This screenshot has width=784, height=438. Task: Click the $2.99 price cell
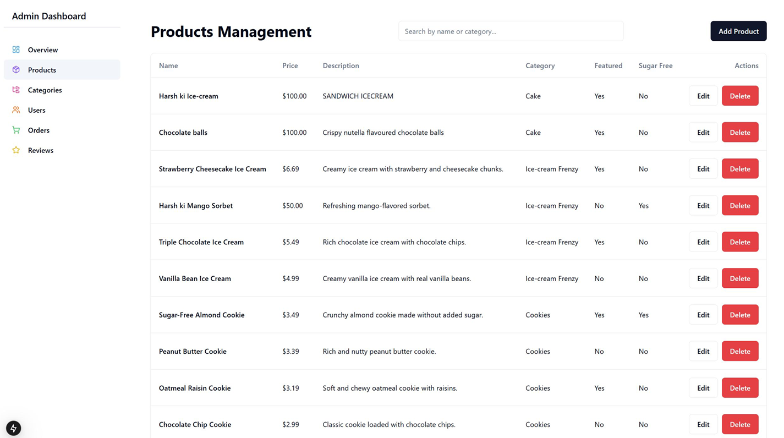coord(290,424)
